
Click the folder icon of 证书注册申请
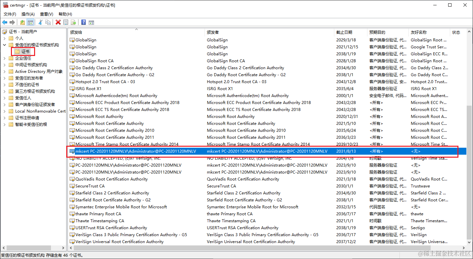(11, 118)
